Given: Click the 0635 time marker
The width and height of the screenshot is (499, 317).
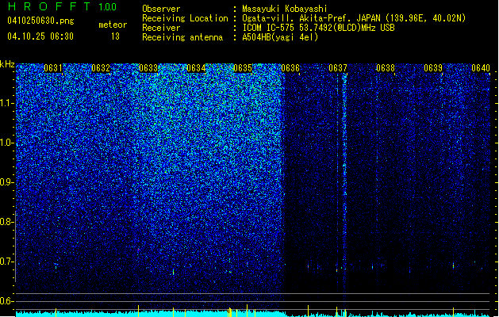Looking at the screenshot, I should click(x=243, y=68).
